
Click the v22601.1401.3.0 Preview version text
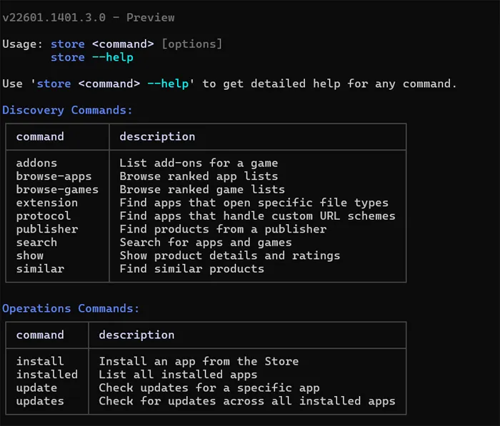(89, 17)
